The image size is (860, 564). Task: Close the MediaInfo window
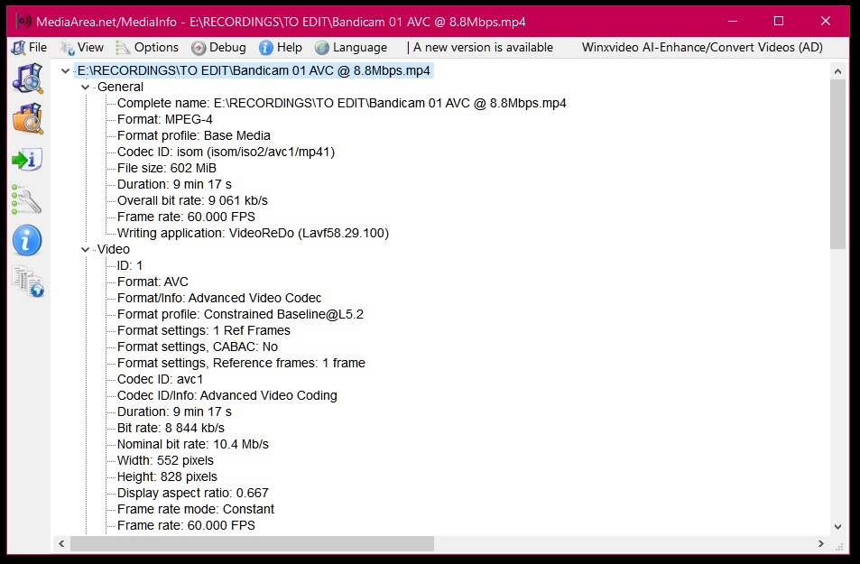pos(826,22)
